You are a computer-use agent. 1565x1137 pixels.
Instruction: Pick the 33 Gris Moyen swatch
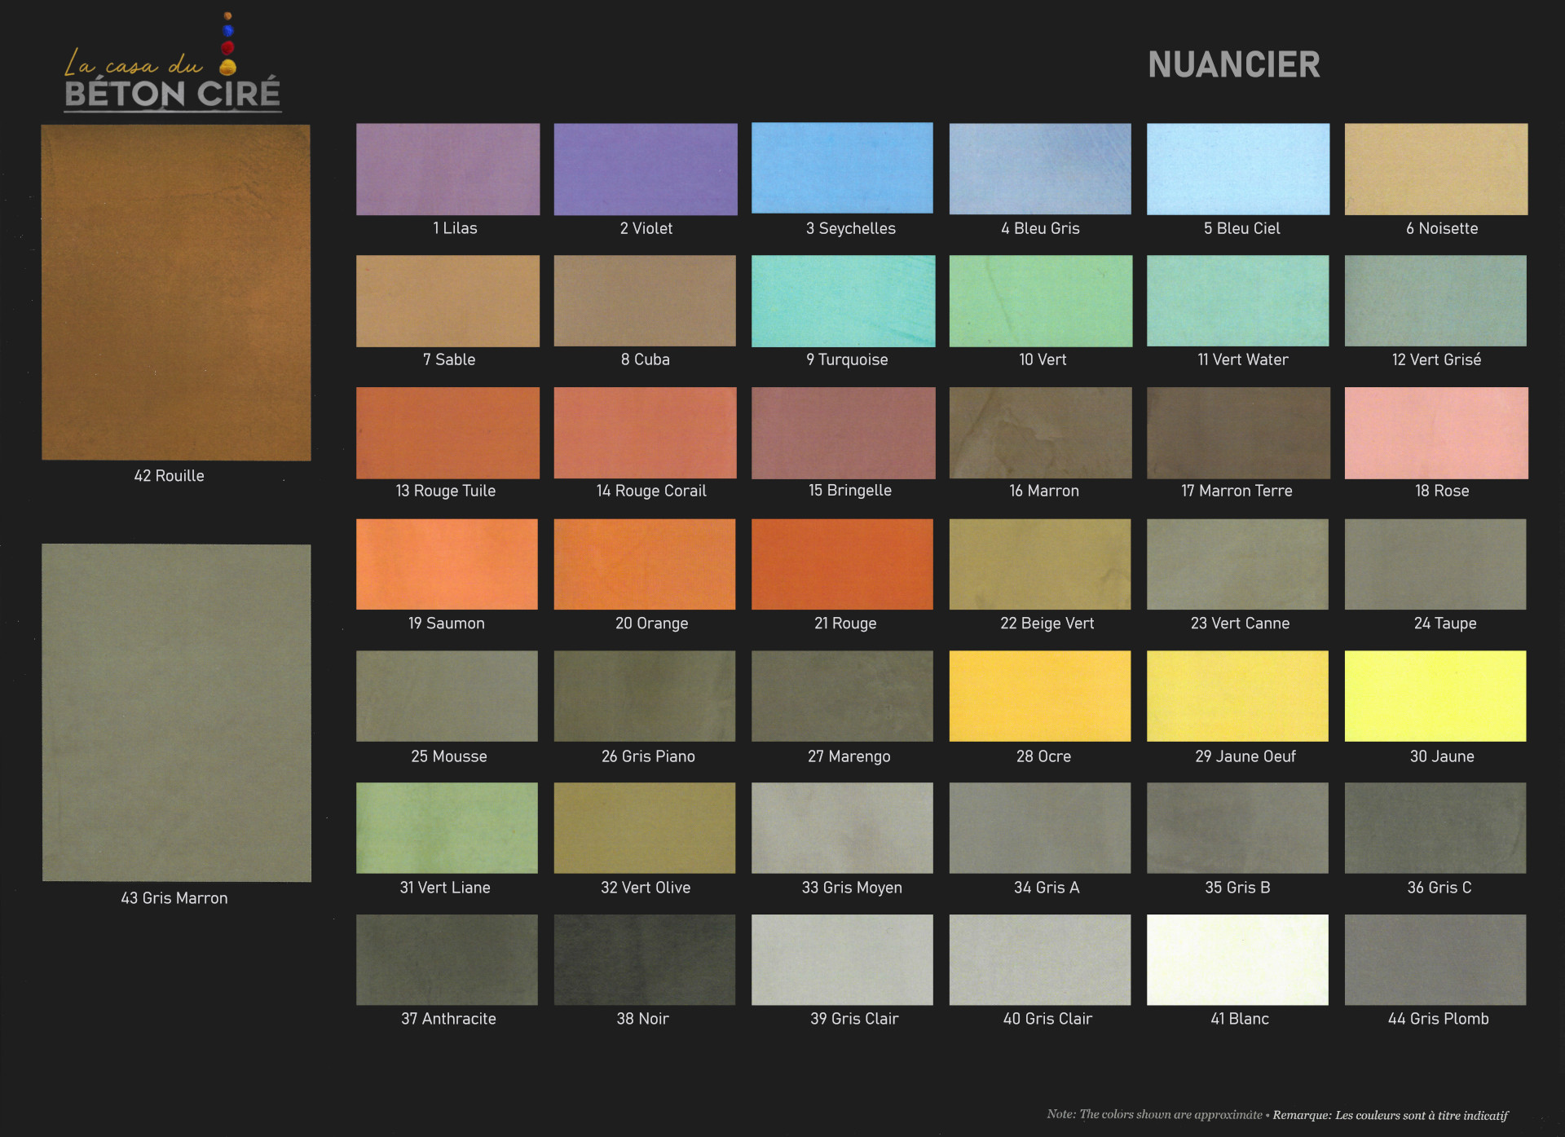point(842,828)
